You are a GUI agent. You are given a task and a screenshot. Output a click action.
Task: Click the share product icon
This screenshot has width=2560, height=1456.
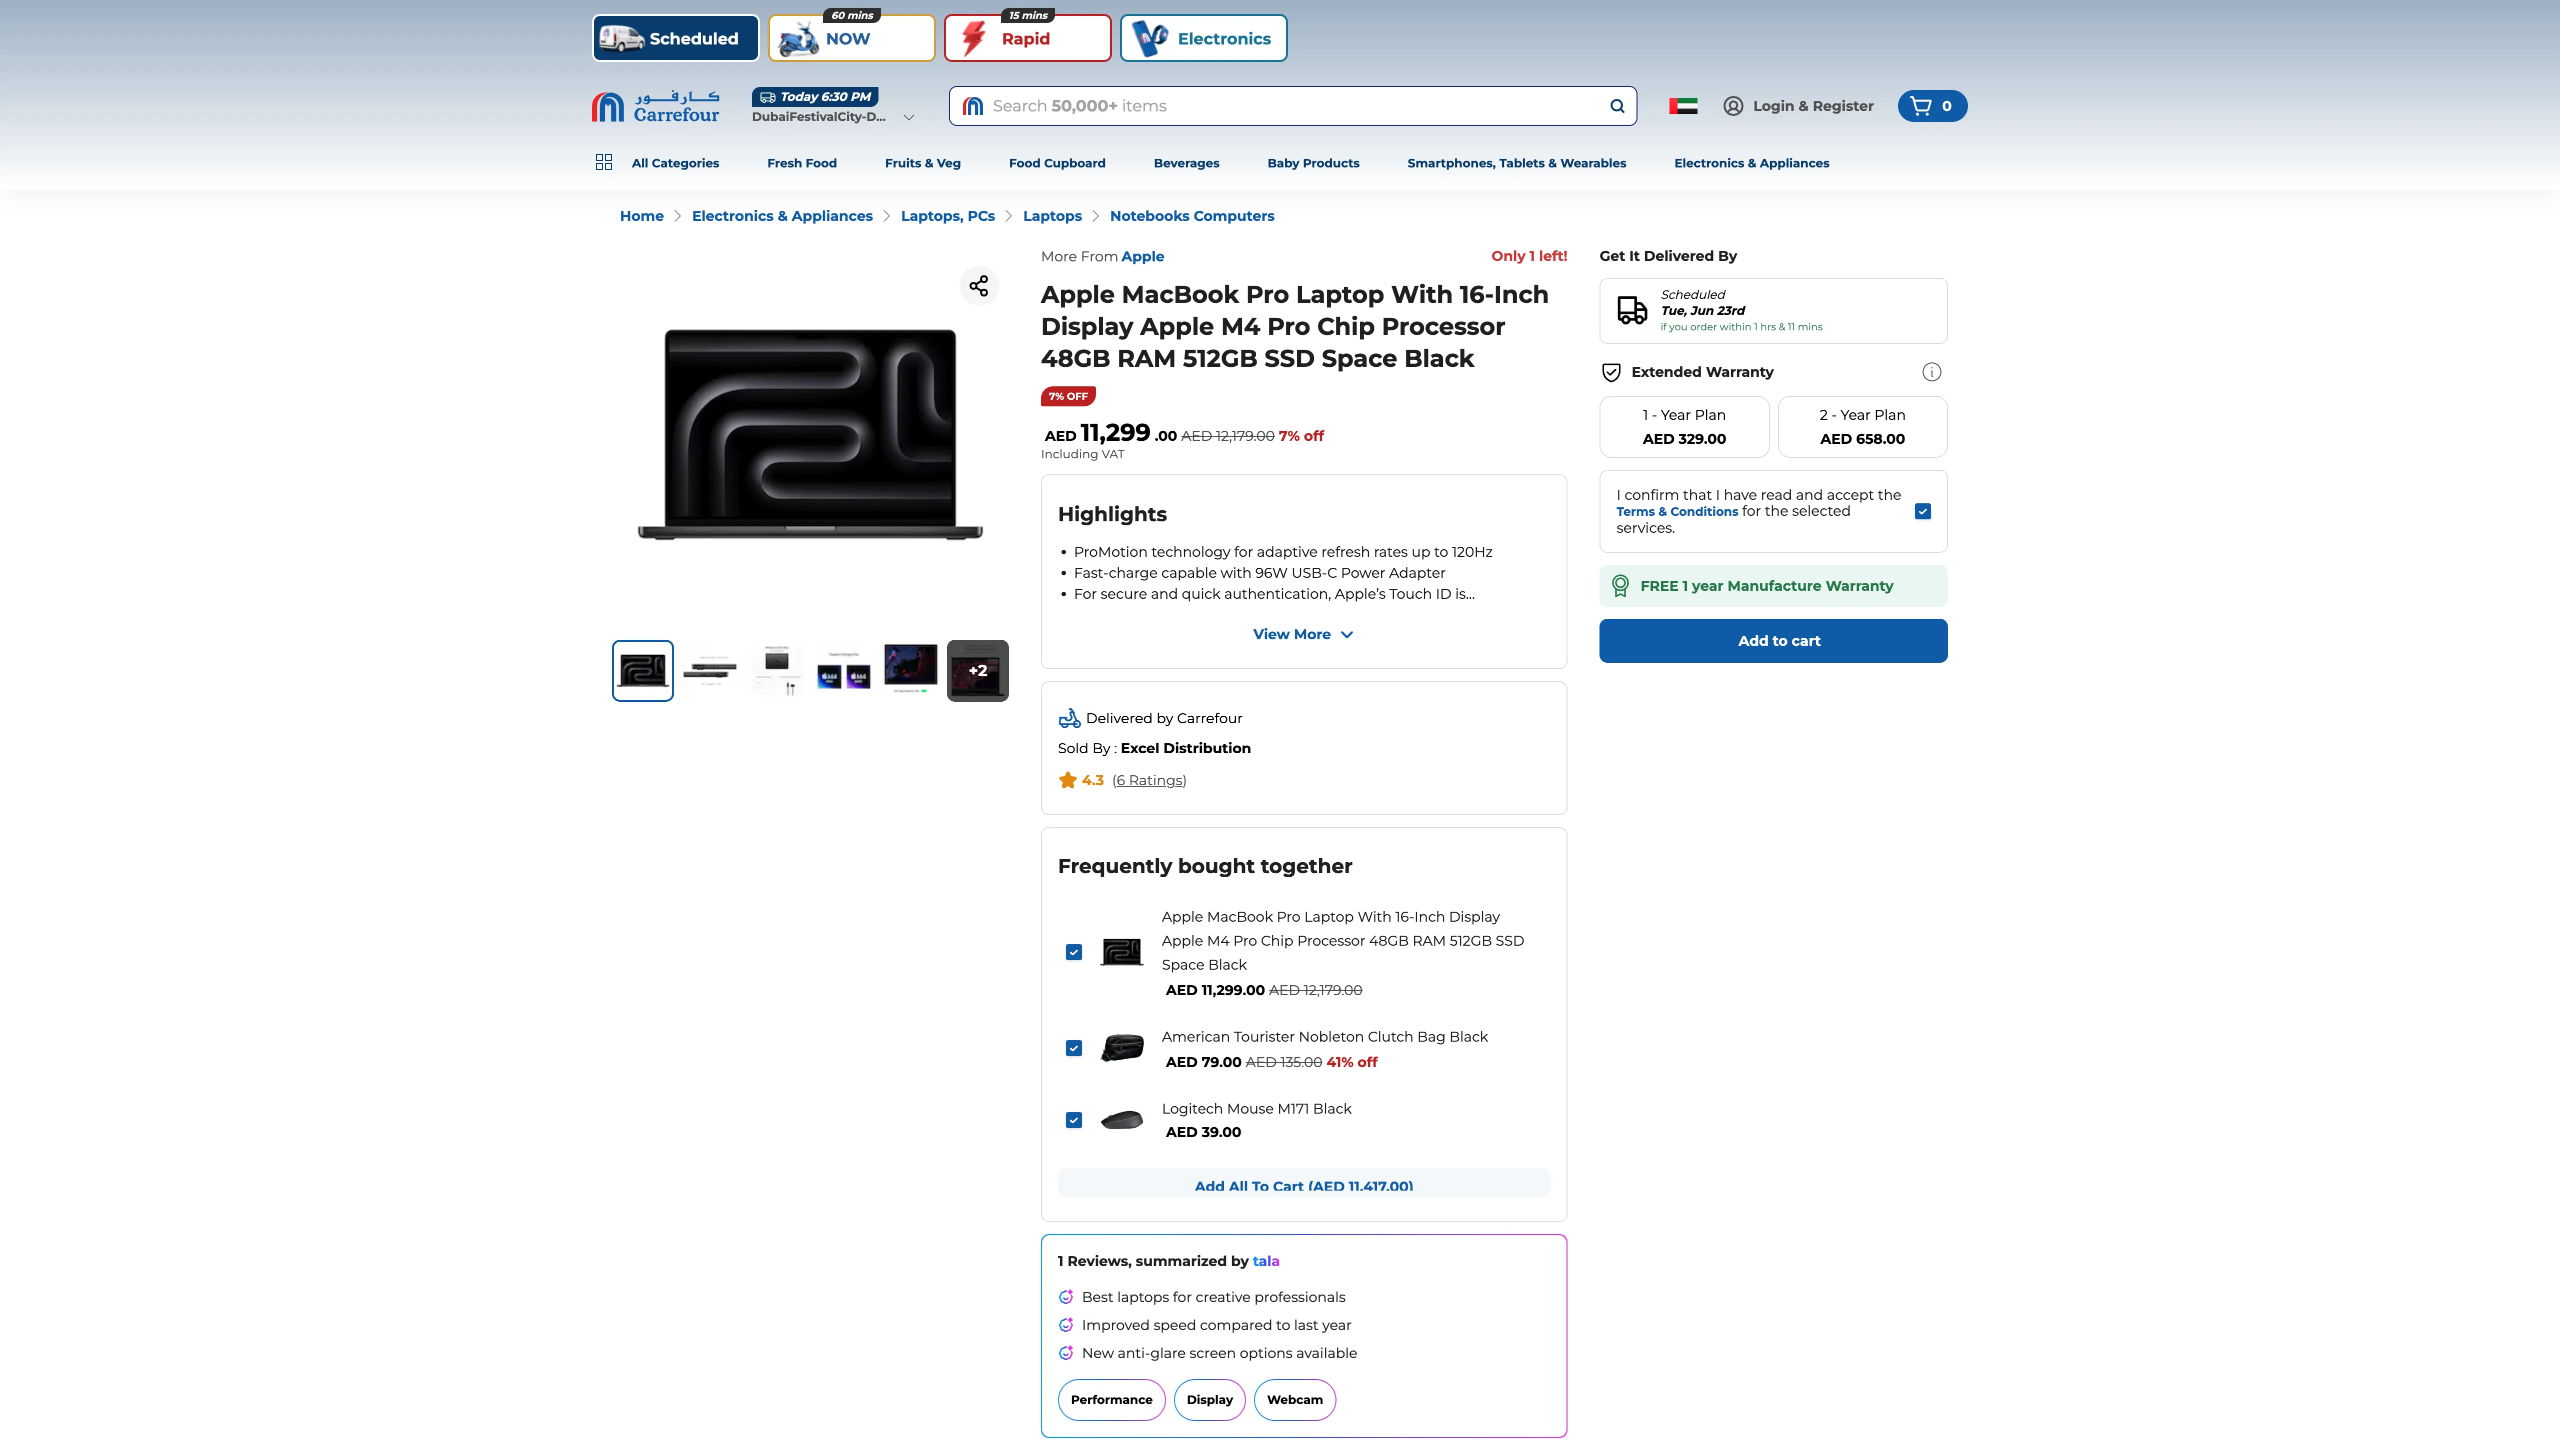[978, 286]
